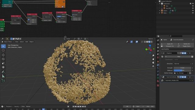Image resolution: width=195 pixels, height=110 pixels.
Task: Toggle GeometryNodes modifier edit mode display
Action: pos(180,77)
